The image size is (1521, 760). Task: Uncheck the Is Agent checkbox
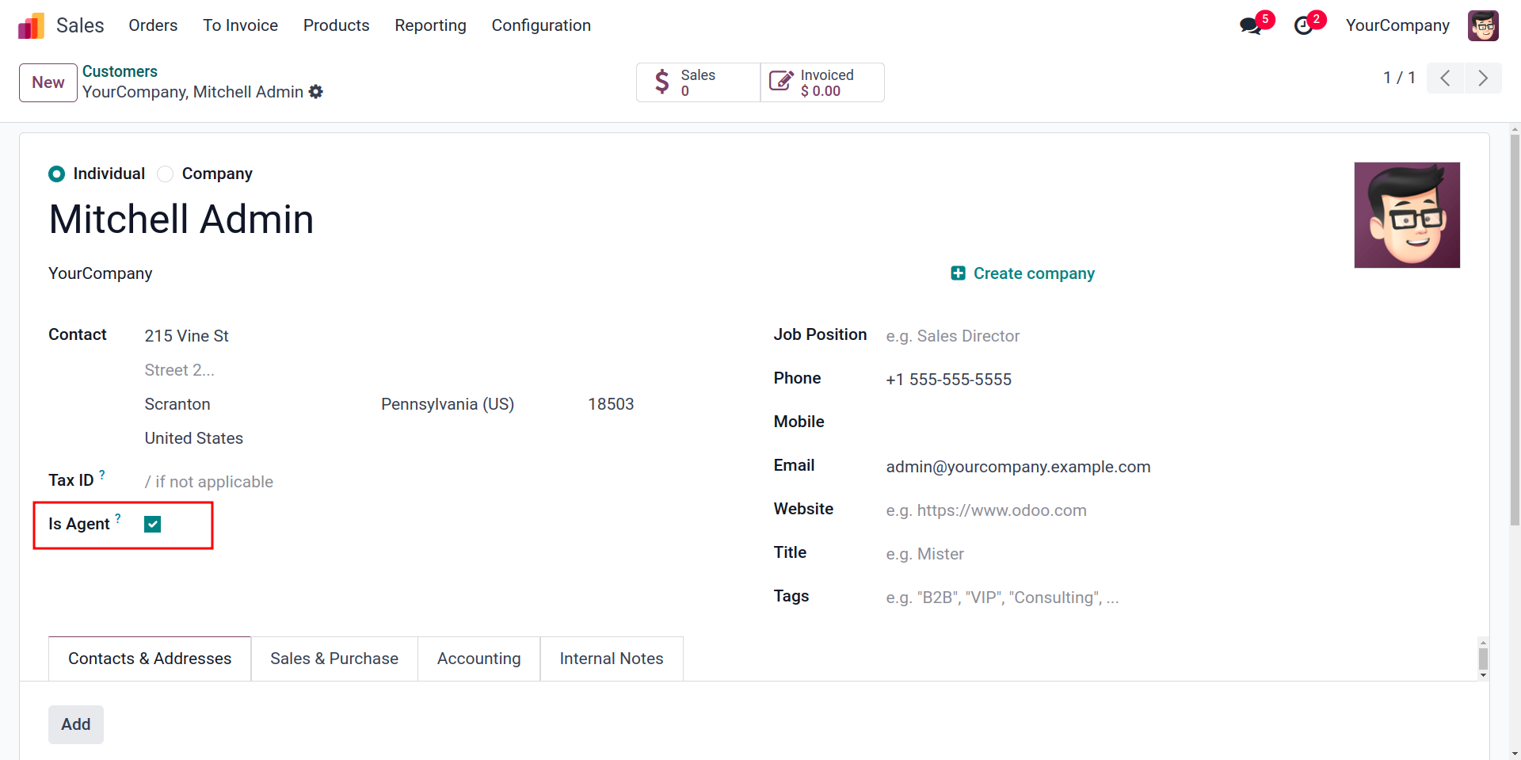click(x=153, y=524)
